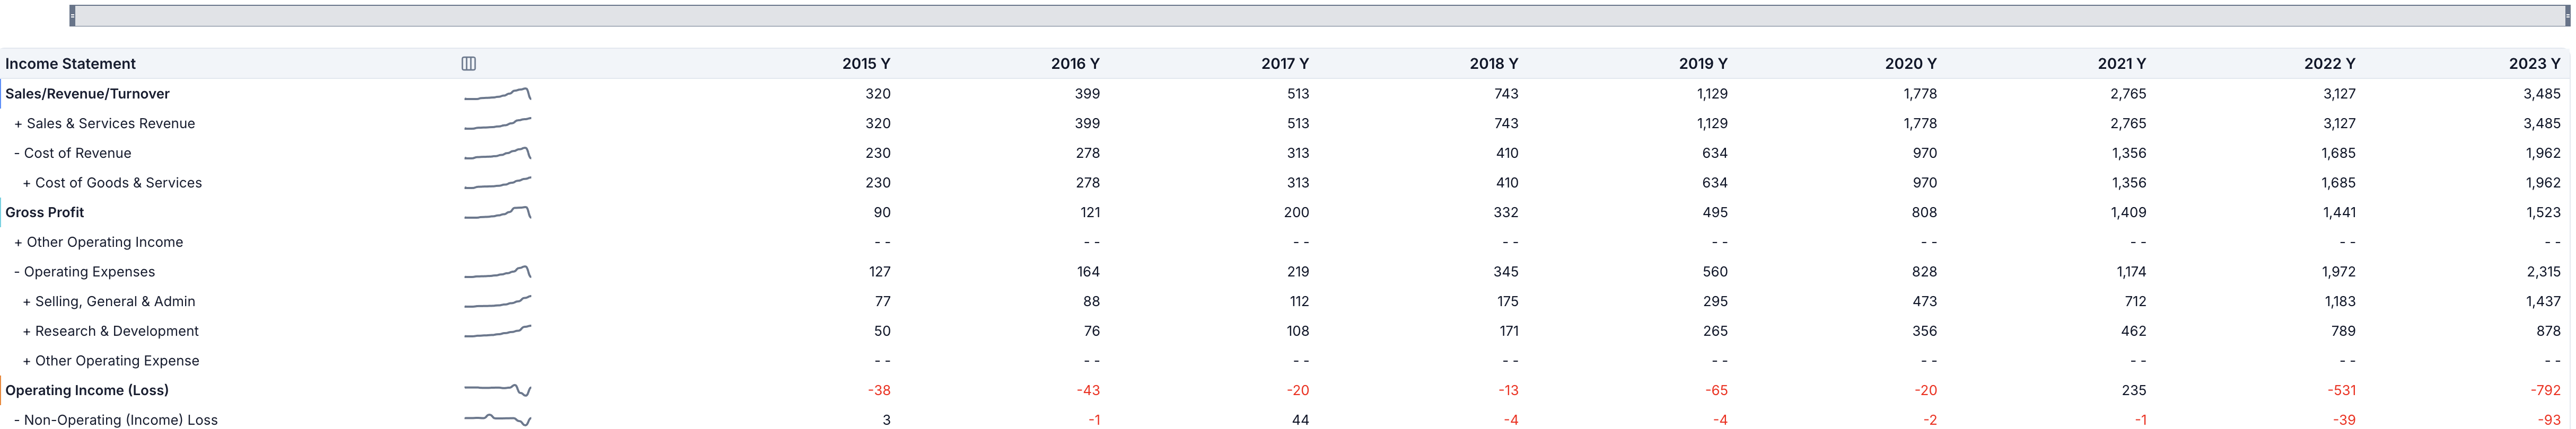Viewport: 2576px width, 429px height.
Task: Click the Selling, General & Admin sparkline
Action: pos(497,301)
